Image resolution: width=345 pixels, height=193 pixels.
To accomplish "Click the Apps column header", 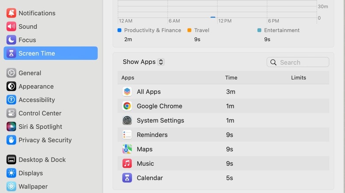I will [x=128, y=78].
